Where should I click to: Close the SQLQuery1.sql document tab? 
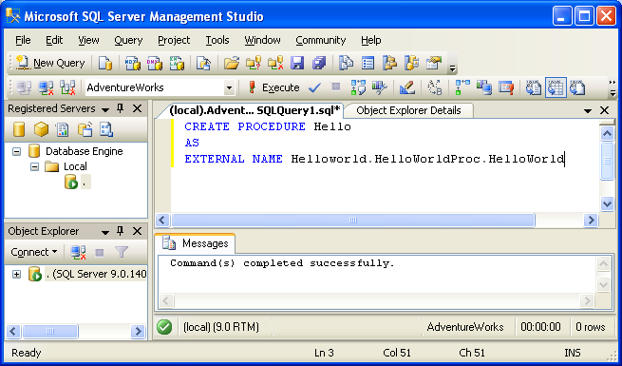(x=604, y=110)
